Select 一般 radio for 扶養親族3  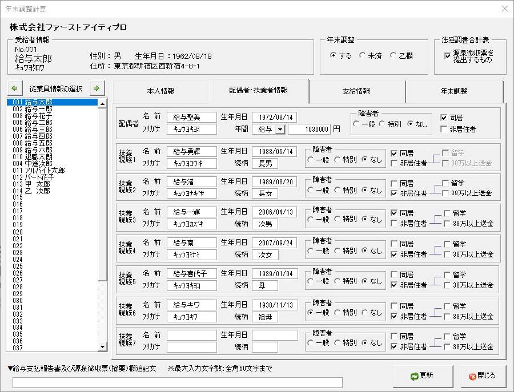[318, 219]
